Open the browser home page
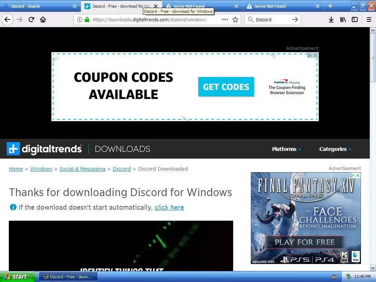This screenshot has height=282, width=376. tap(43, 19)
